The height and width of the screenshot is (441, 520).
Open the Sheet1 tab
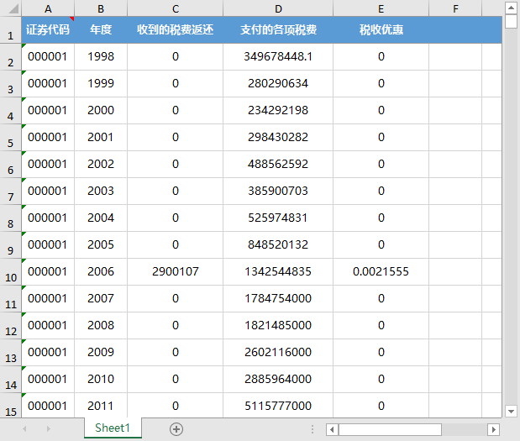click(113, 428)
